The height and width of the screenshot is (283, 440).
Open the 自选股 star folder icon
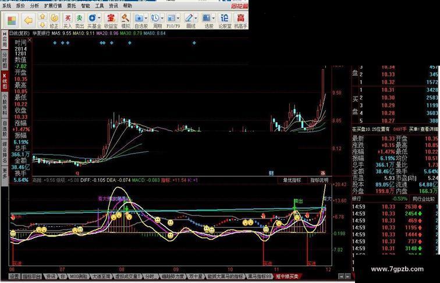pos(139,19)
